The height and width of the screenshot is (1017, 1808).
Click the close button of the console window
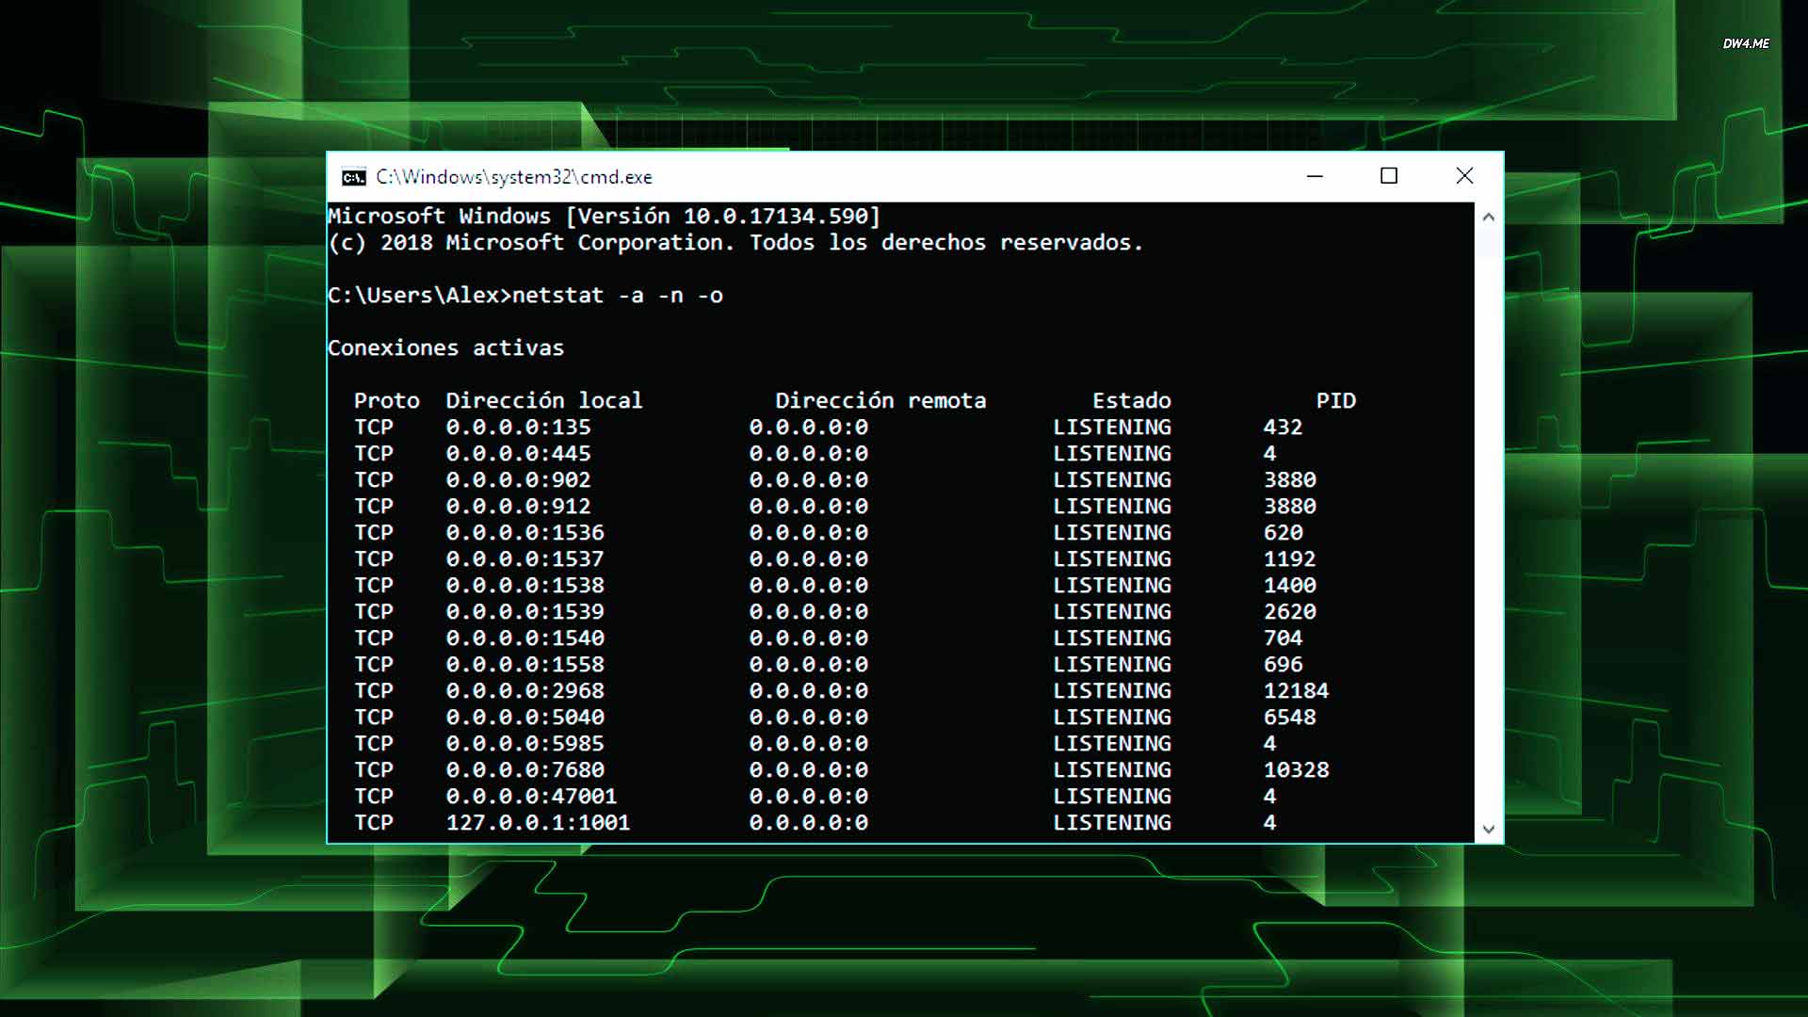tap(1464, 176)
